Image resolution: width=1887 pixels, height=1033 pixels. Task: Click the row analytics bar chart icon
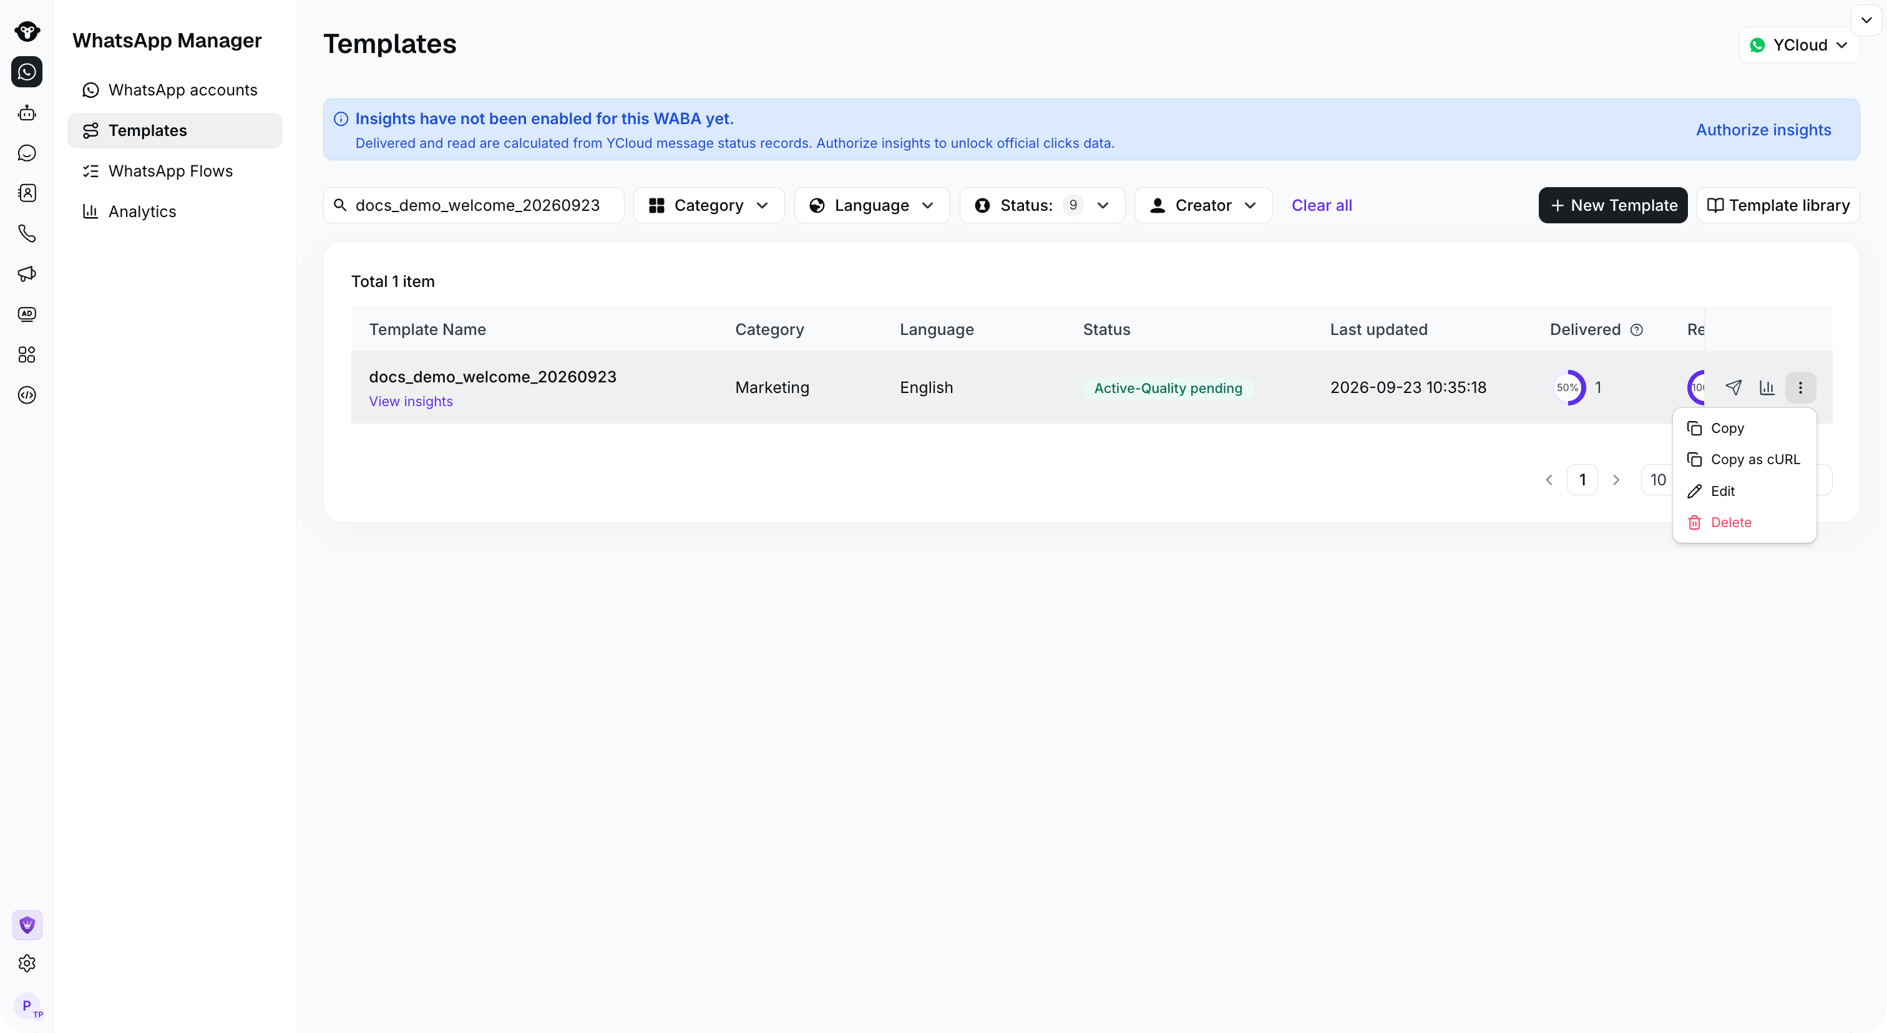coord(1767,387)
